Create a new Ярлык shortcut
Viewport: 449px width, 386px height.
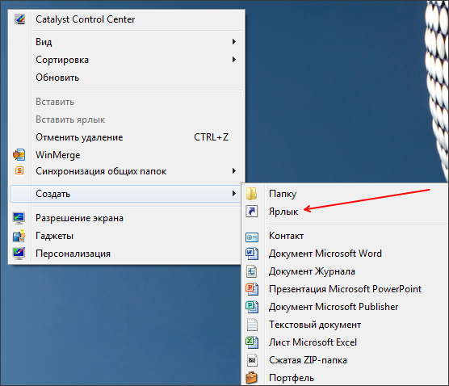point(345,212)
